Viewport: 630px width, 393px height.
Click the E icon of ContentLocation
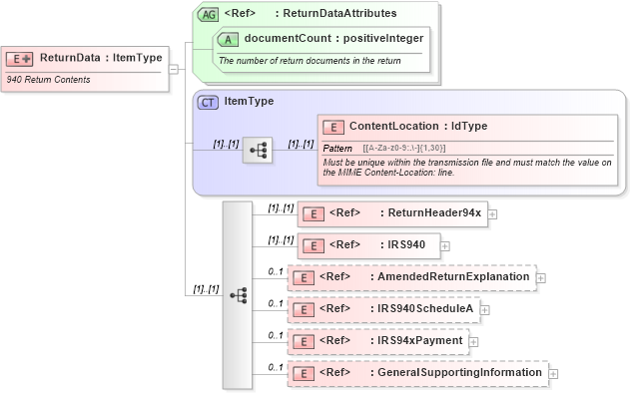[333, 128]
